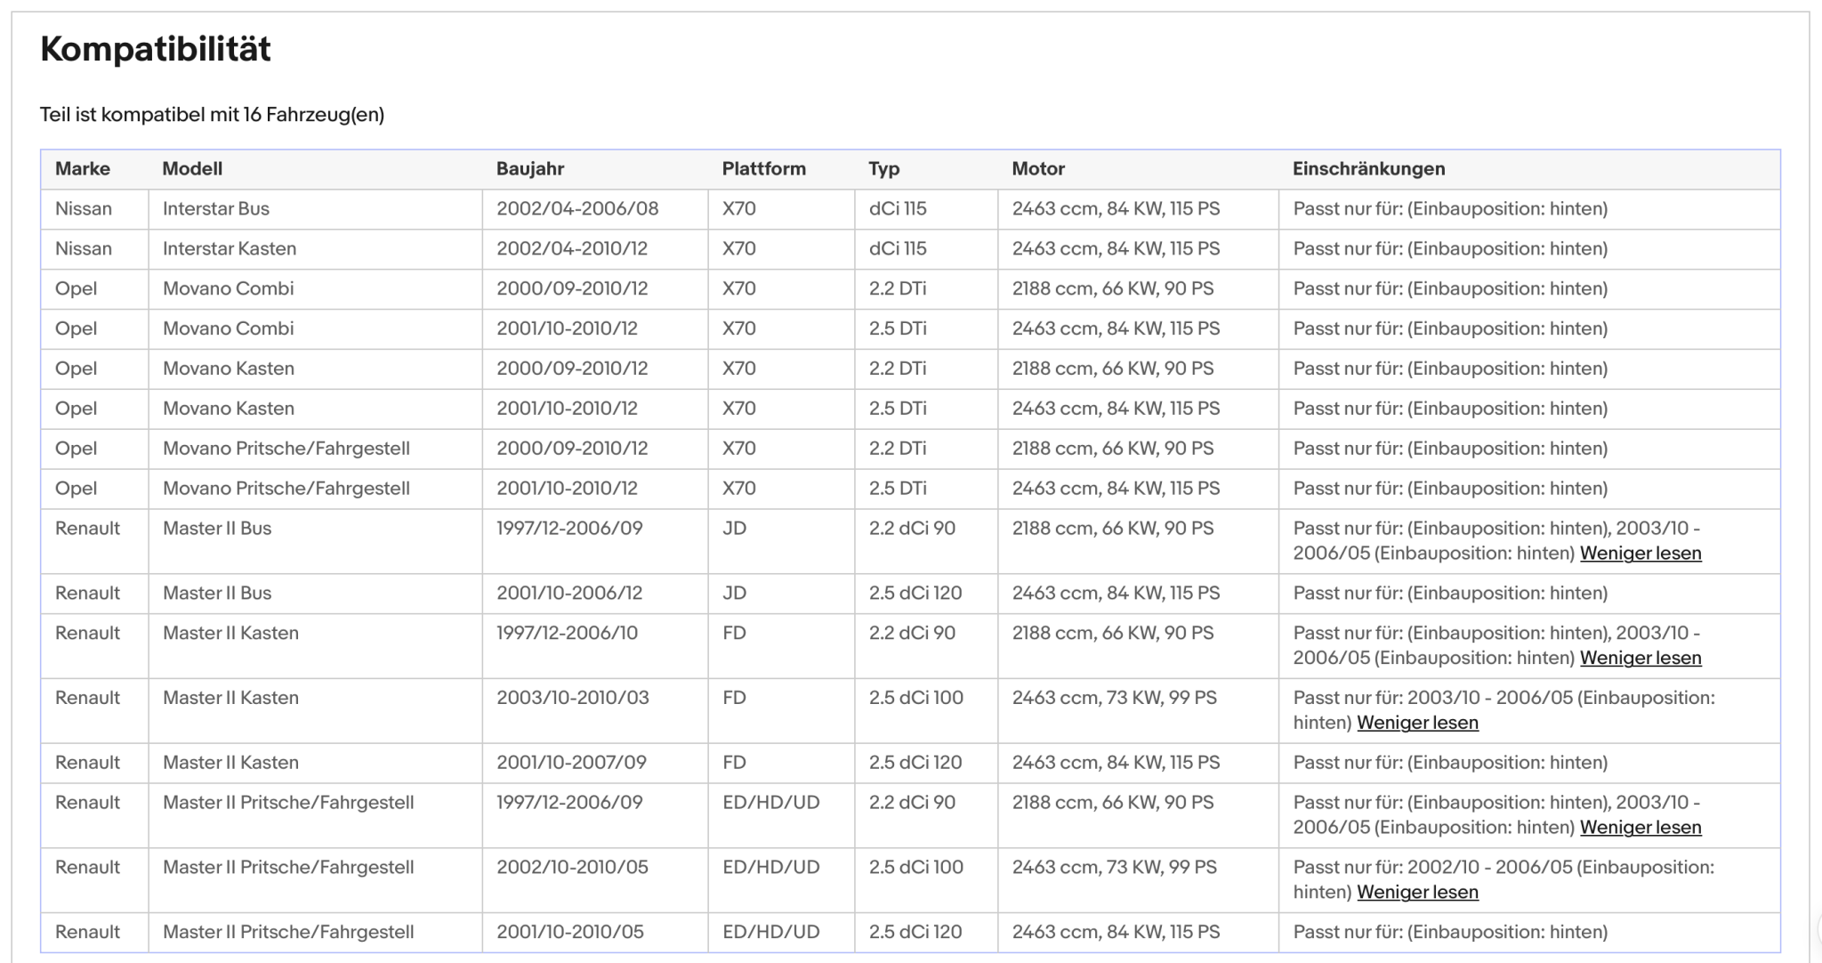1822x963 pixels.
Task: Click 'Renault' in the Master II Bus 2.5 dCi 120 row
Action: pos(87,594)
